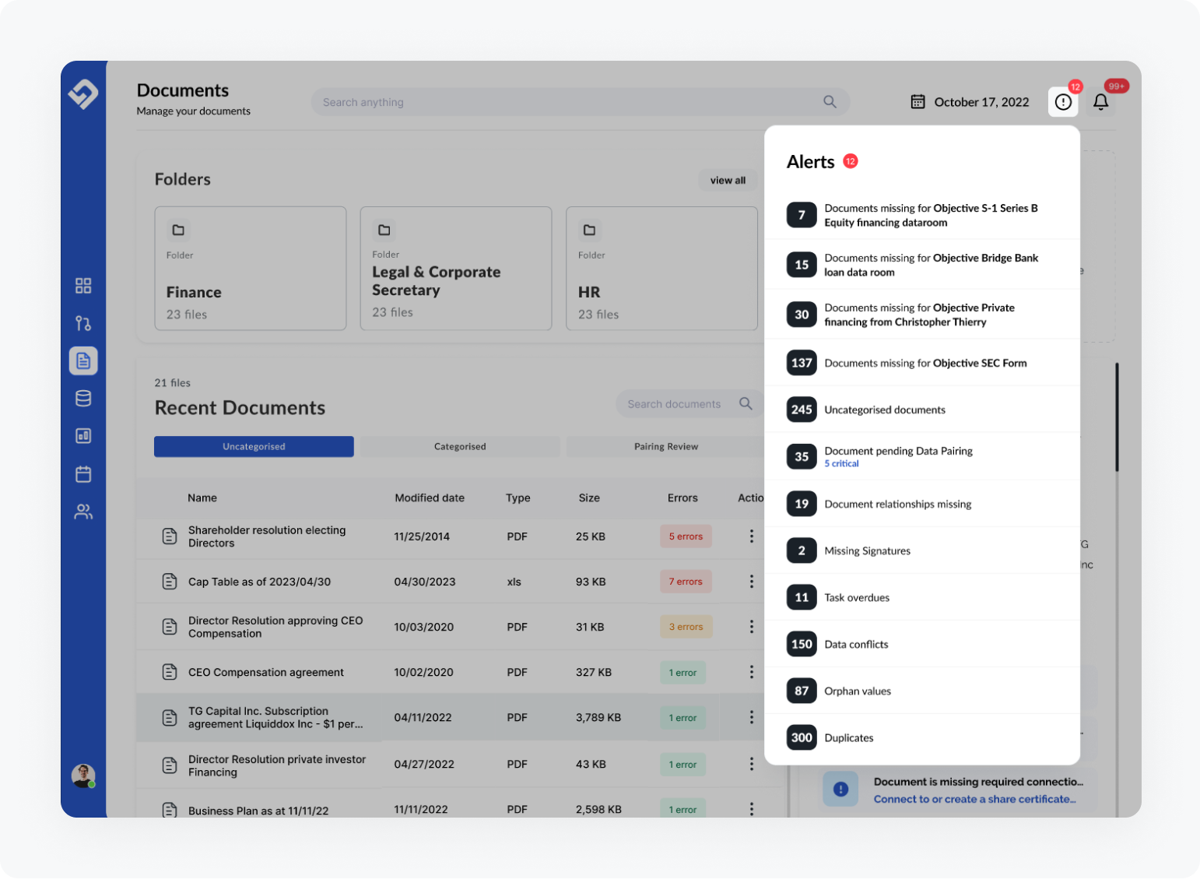The height and width of the screenshot is (883, 1200).
Task: Open alert for Objective Private financing
Action: point(922,315)
